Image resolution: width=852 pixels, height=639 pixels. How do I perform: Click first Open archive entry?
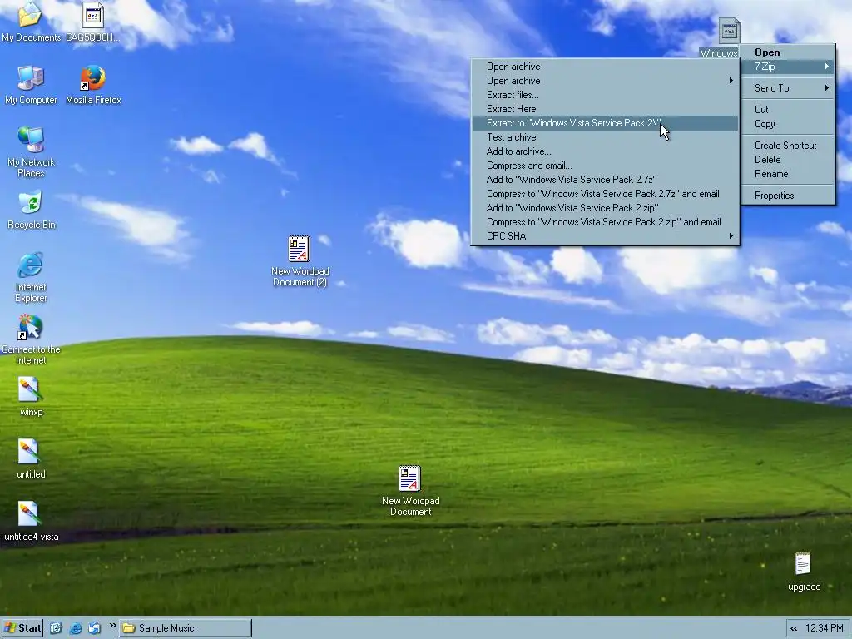pos(605,67)
